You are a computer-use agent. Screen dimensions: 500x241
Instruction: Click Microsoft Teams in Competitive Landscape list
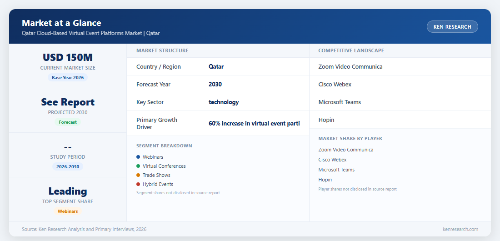(x=340, y=102)
